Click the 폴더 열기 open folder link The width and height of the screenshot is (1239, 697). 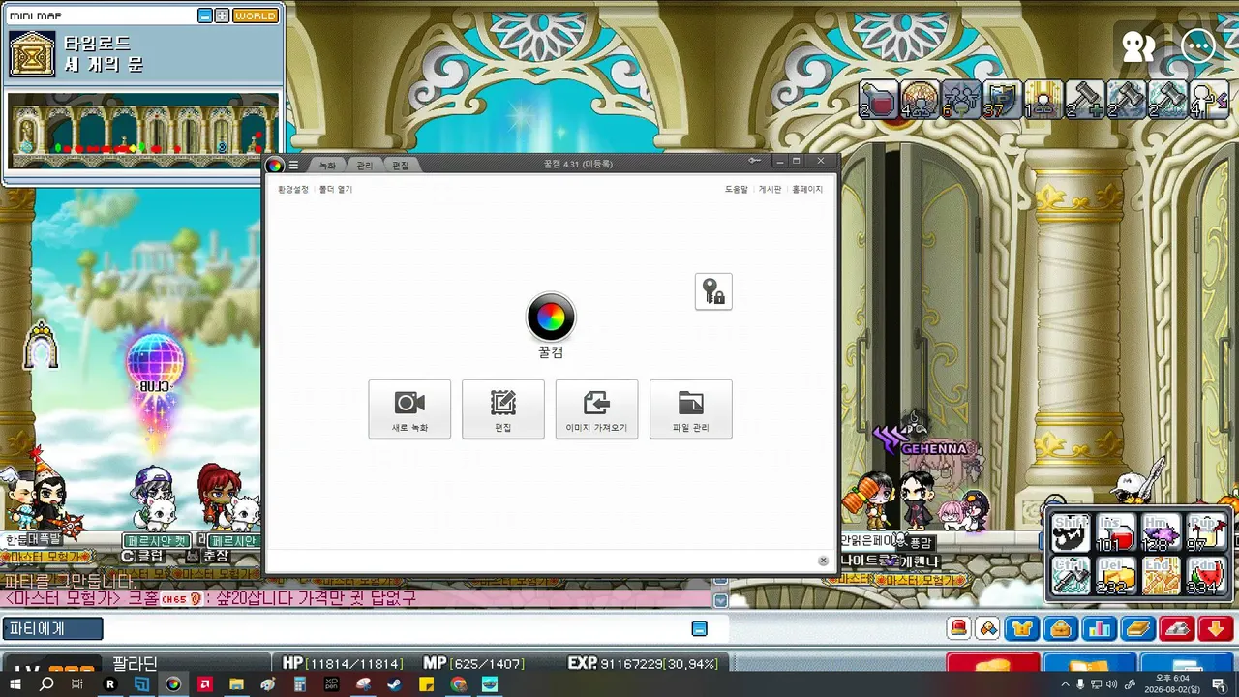coord(336,190)
